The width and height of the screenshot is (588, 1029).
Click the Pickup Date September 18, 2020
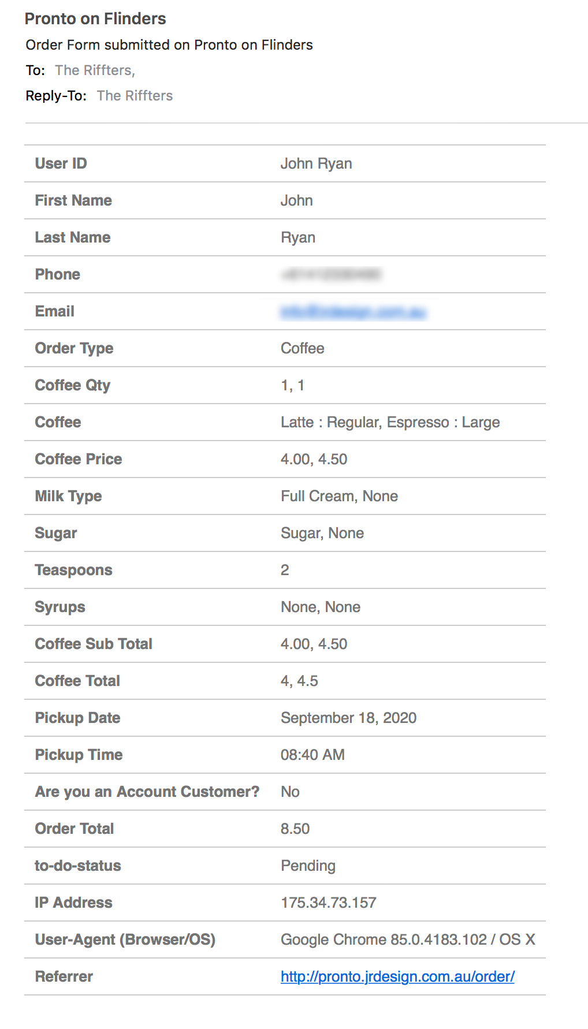pos(348,718)
